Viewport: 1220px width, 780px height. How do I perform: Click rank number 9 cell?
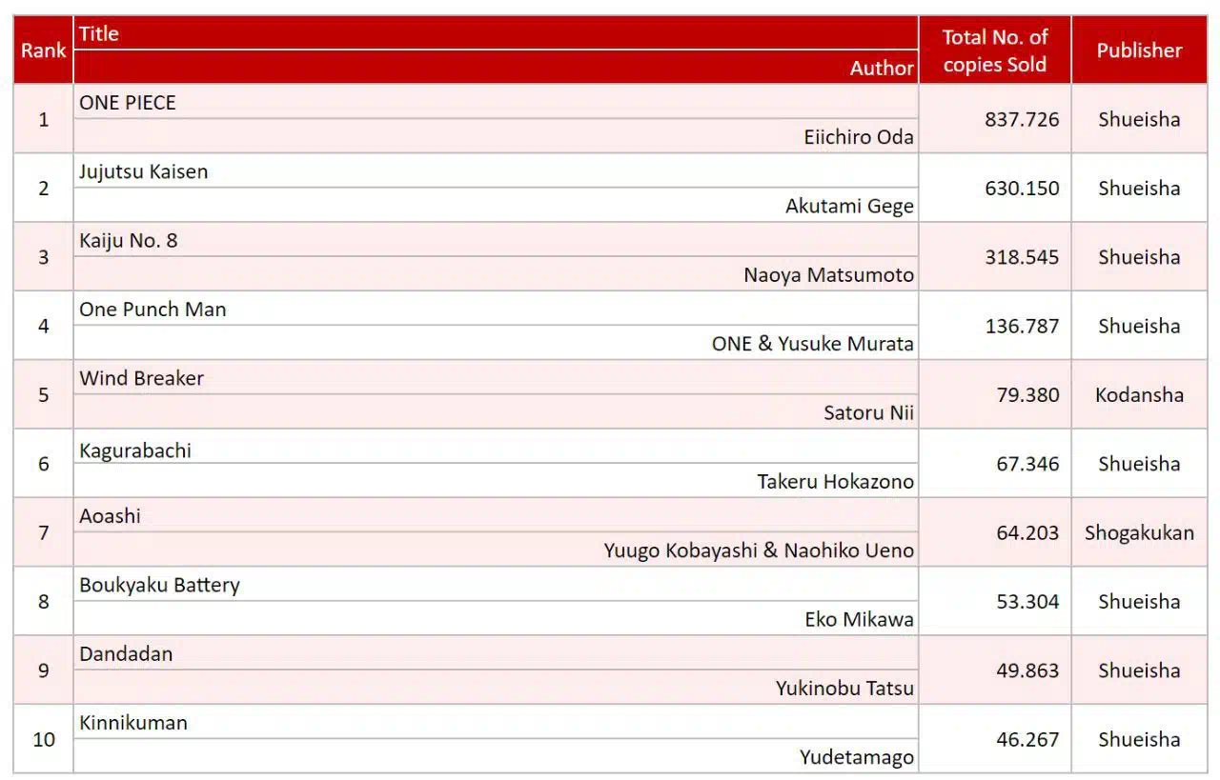pyautogui.click(x=43, y=670)
